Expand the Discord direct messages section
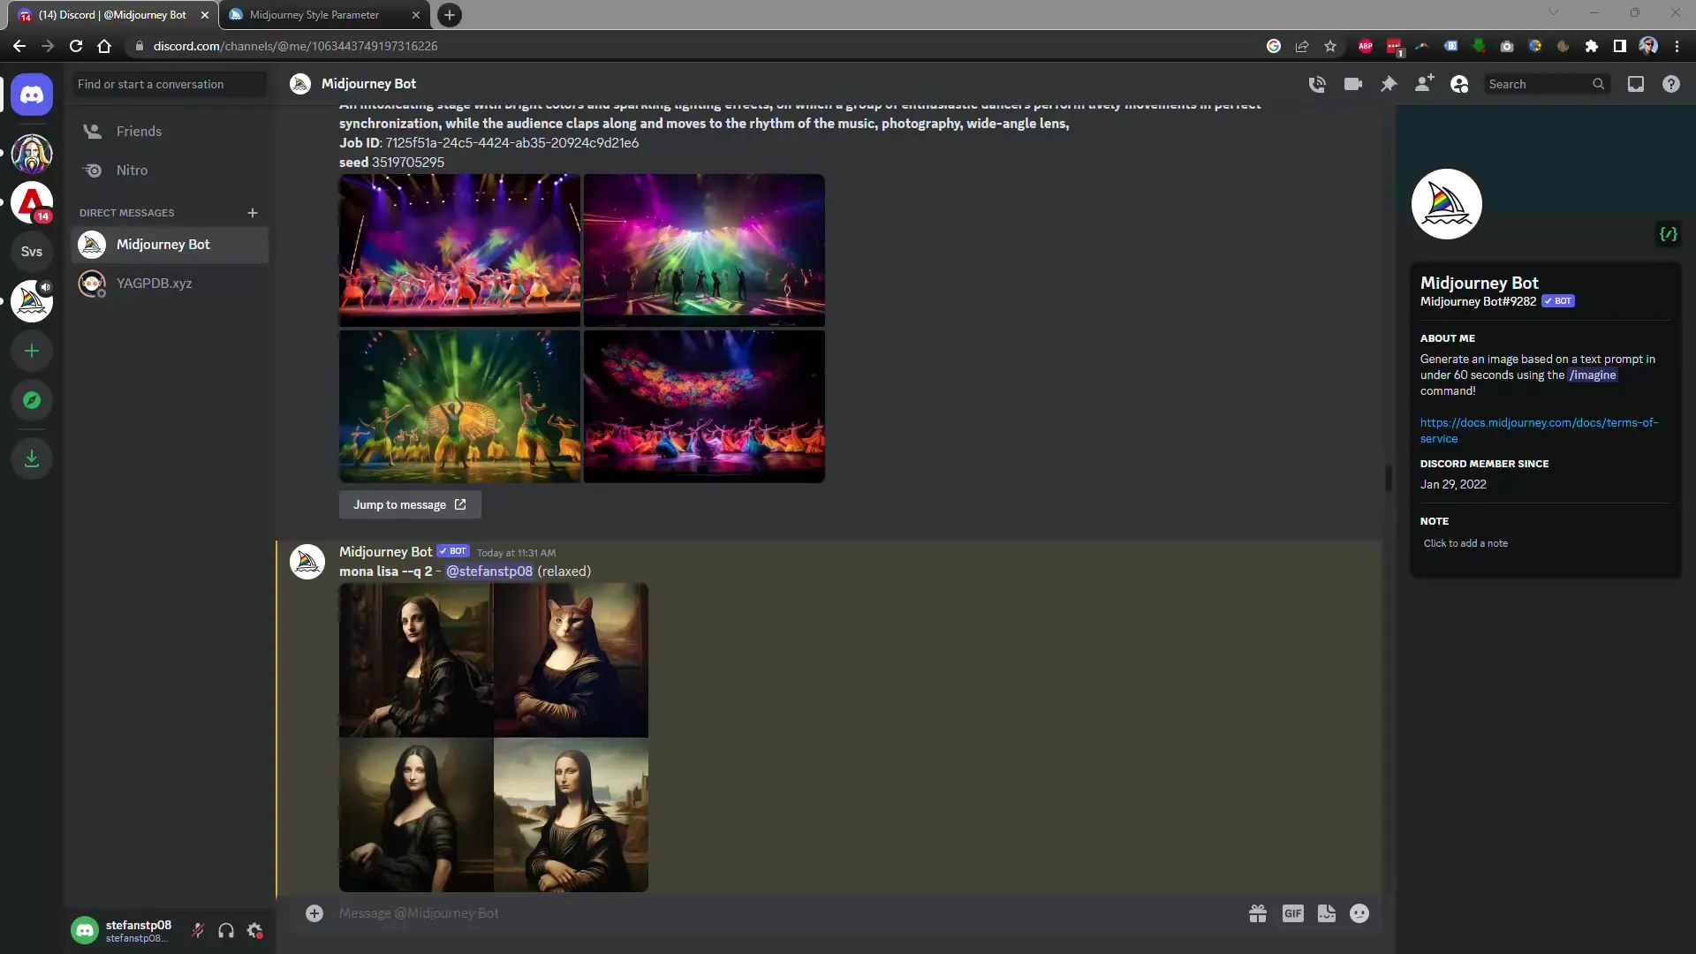Image resolution: width=1696 pixels, height=954 pixels. click(125, 212)
